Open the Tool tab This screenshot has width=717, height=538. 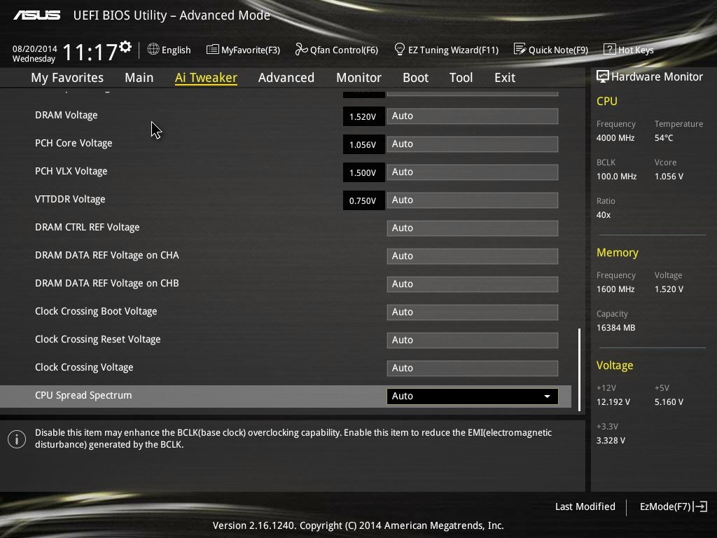click(x=461, y=78)
